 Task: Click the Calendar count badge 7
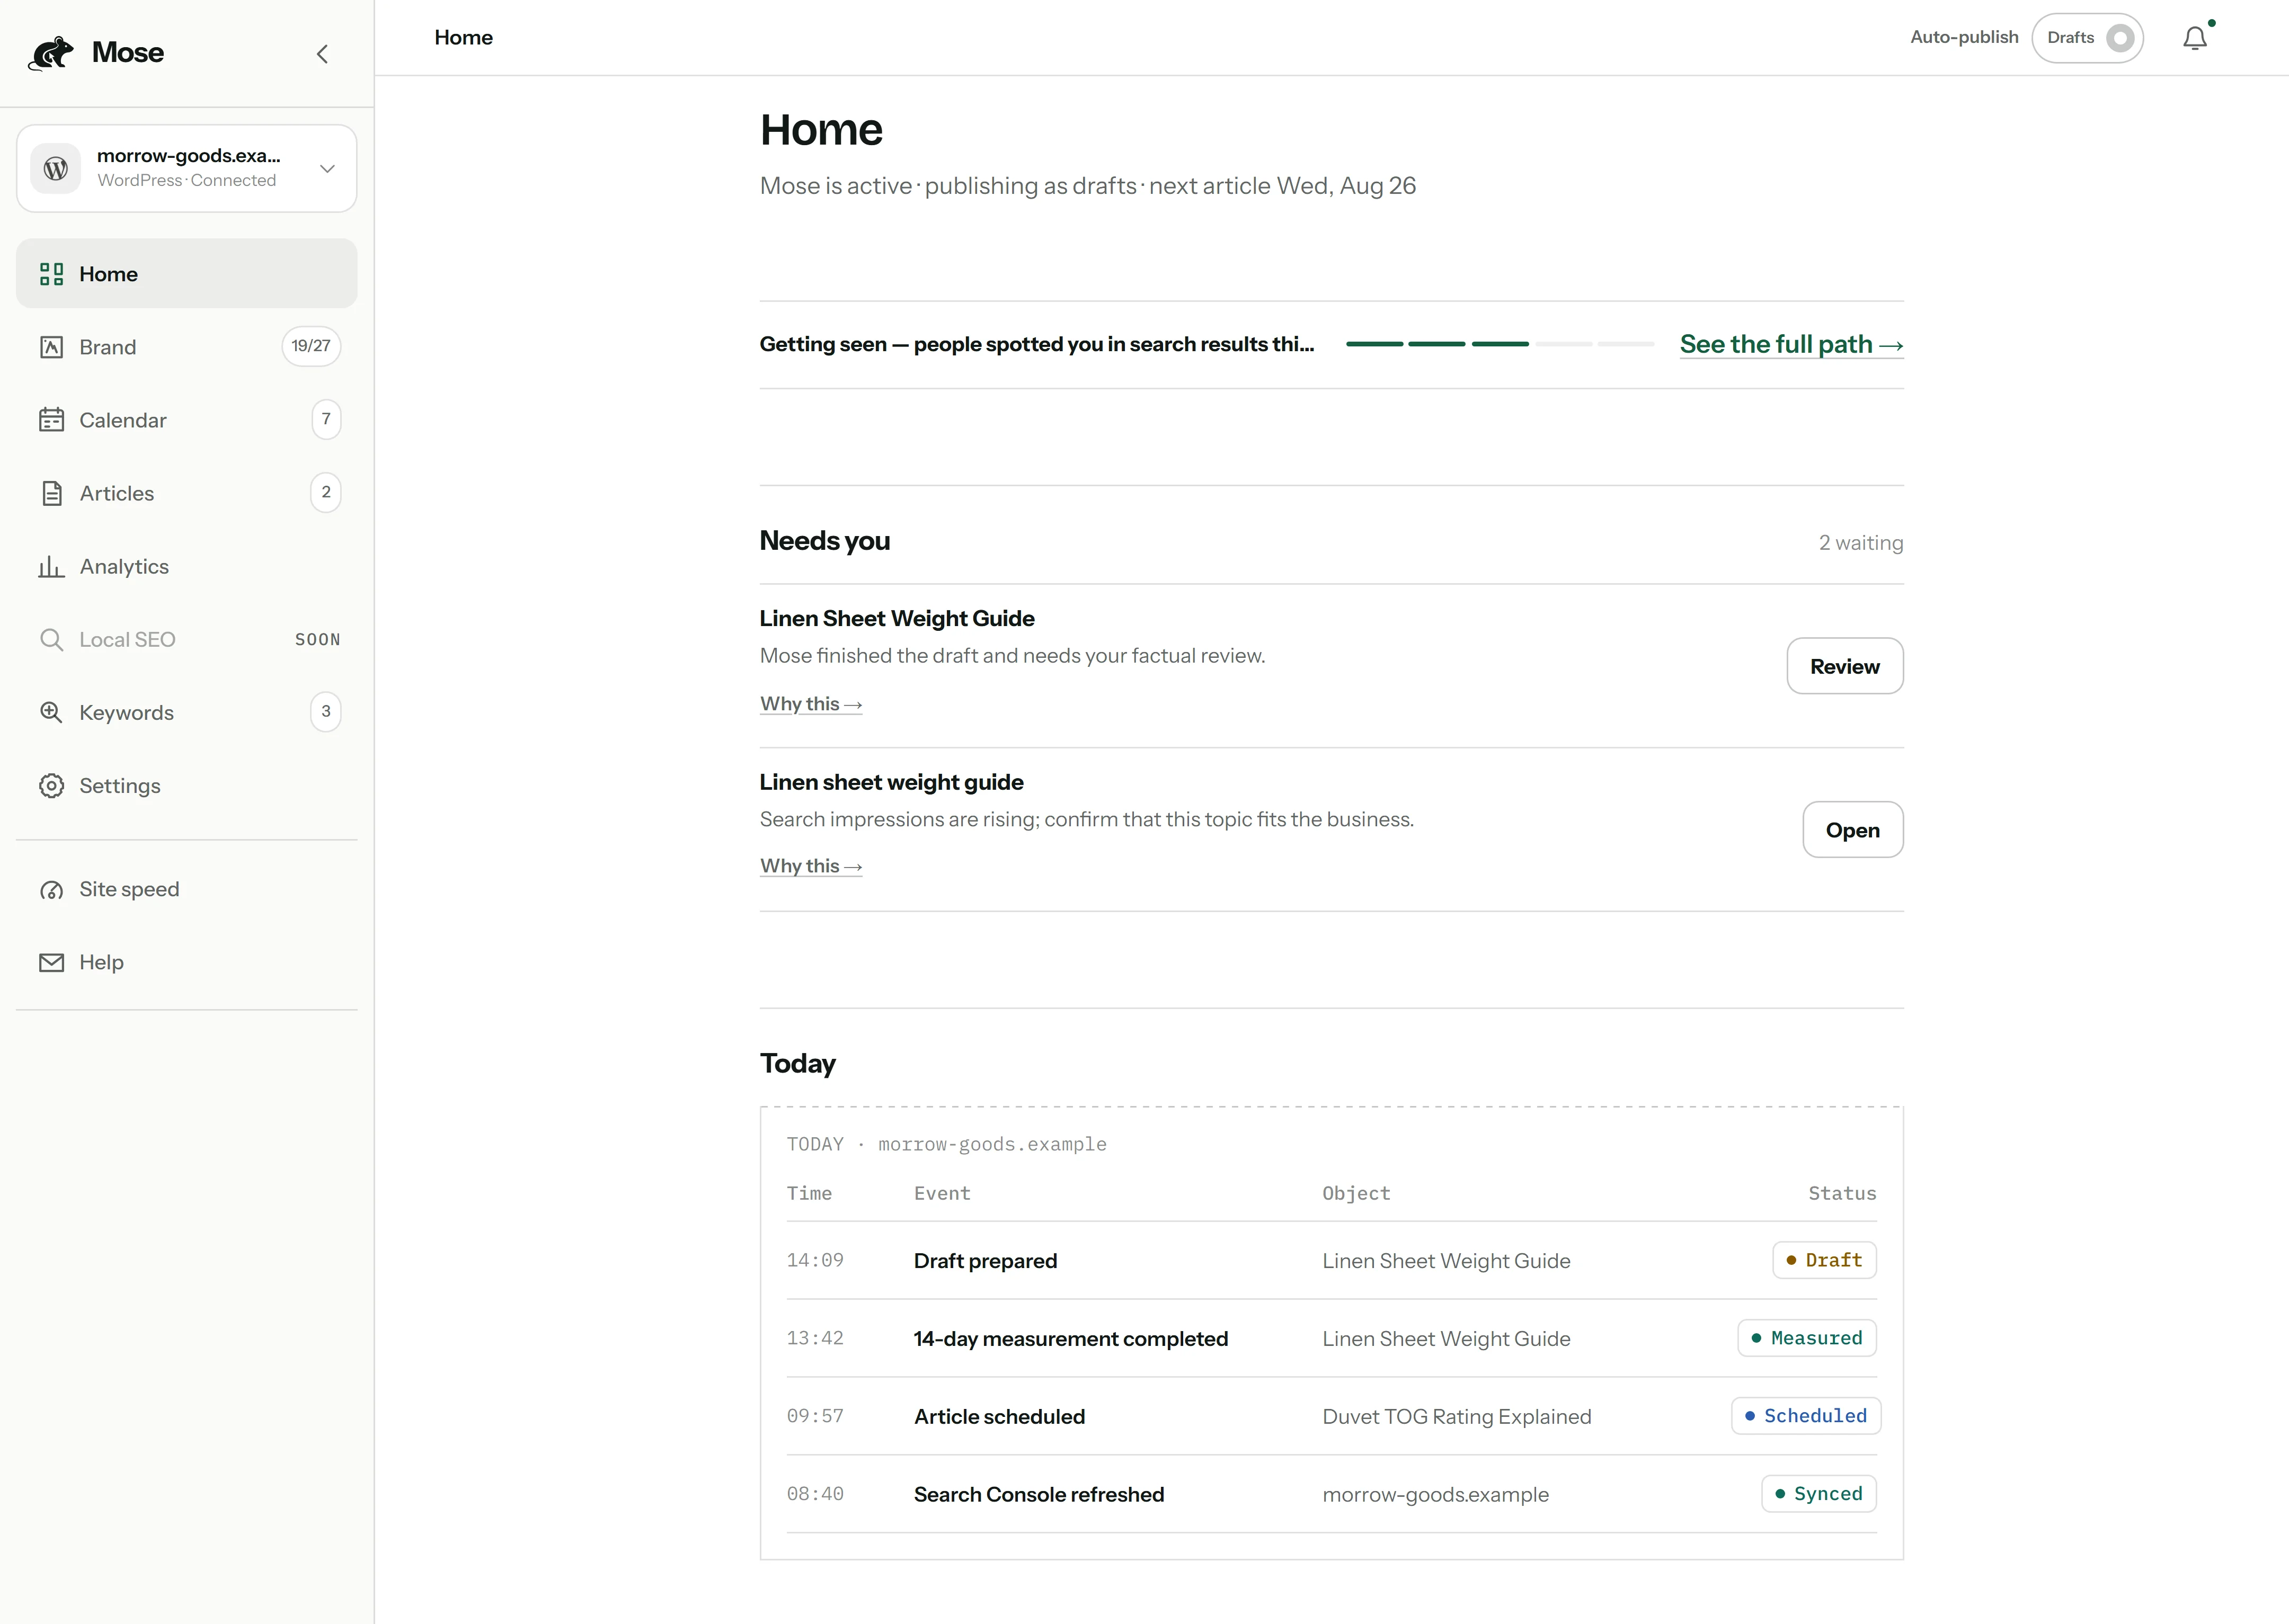click(x=326, y=419)
